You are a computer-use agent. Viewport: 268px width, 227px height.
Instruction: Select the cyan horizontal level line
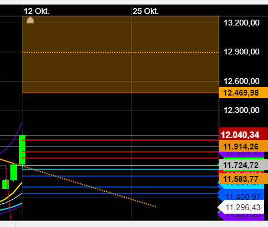point(121,170)
